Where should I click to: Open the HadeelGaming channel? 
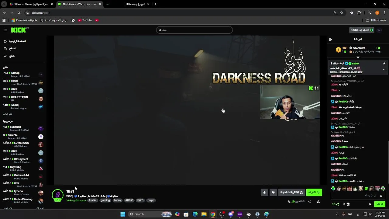23,201
